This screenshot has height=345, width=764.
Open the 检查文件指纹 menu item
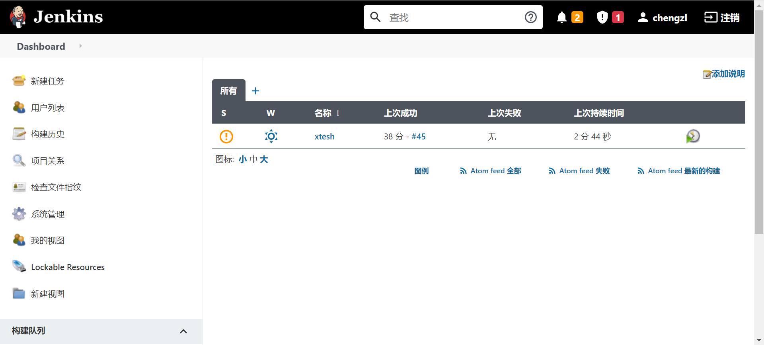point(56,187)
